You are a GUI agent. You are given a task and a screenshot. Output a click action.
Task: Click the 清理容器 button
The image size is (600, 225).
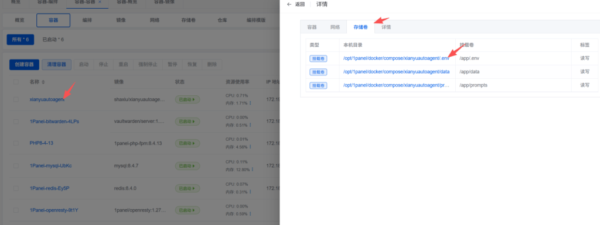click(x=57, y=64)
